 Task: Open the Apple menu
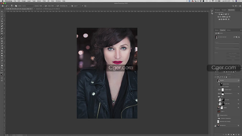tap(2, 1)
